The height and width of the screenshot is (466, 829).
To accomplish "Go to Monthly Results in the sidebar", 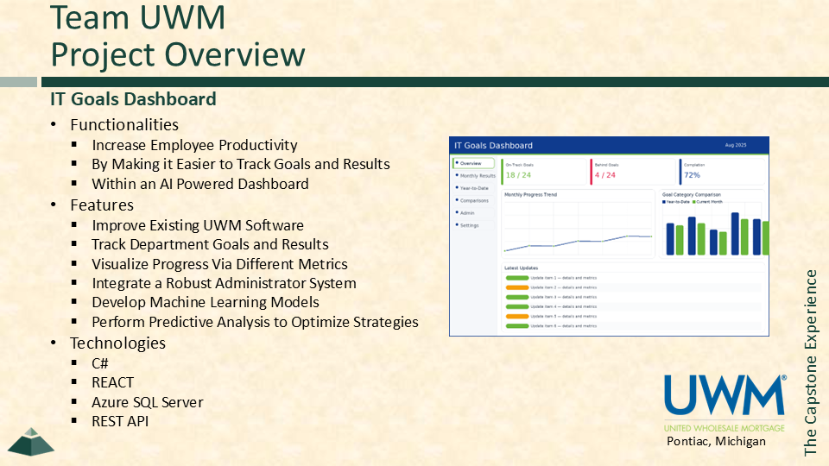I will click(x=477, y=175).
